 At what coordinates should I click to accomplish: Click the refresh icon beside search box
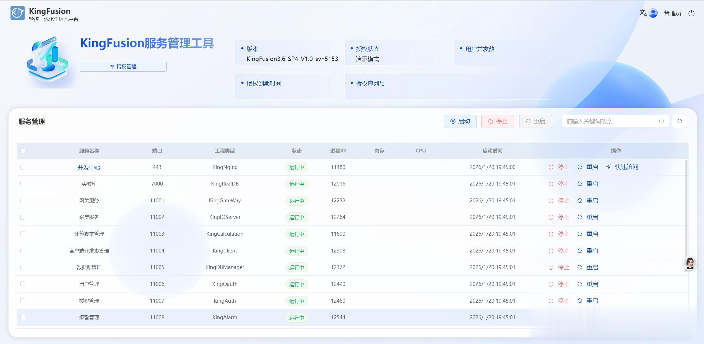679,121
